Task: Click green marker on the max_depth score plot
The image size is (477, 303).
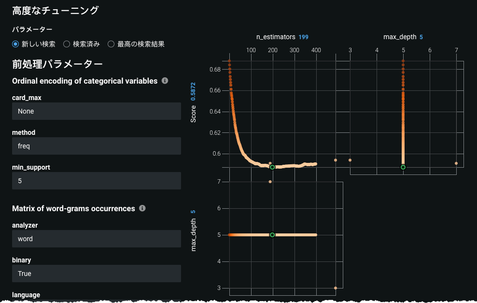Action: (403, 167)
